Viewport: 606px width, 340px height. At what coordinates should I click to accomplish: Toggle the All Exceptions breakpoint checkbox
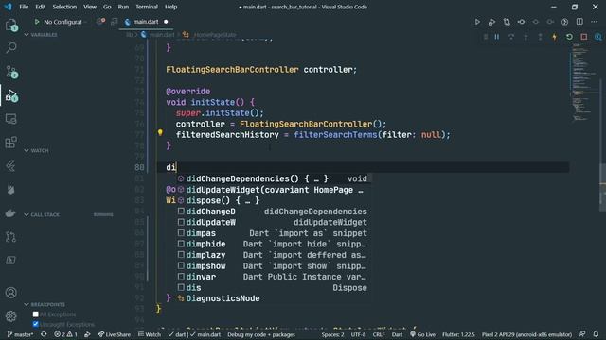click(36, 314)
